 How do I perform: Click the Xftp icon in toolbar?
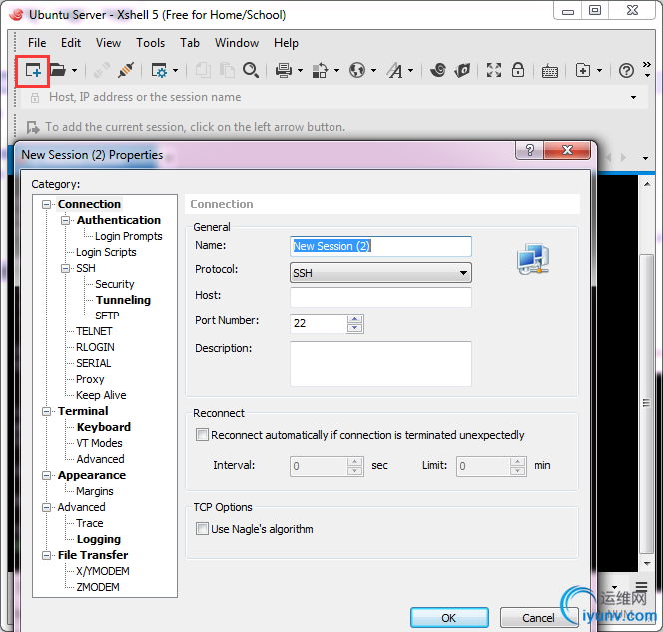[462, 70]
